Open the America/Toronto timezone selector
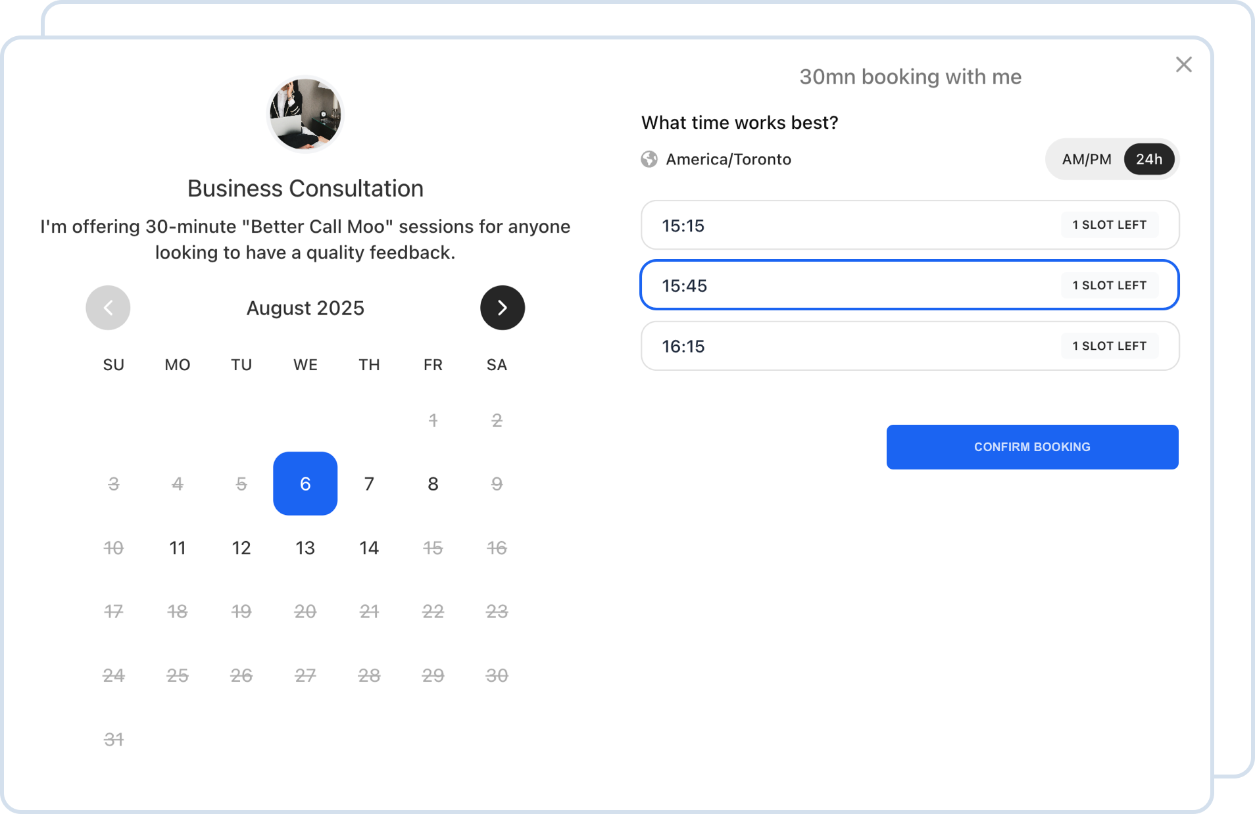1255x814 pixels. (728, 159)
